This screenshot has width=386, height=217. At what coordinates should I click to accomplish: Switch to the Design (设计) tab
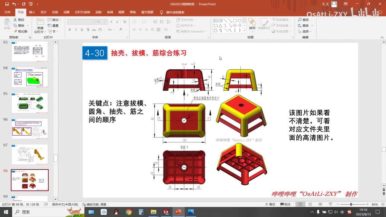43,12
